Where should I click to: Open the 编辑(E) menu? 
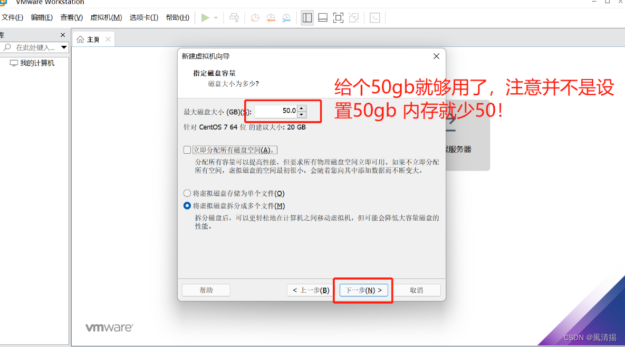[x=42, y=17]
